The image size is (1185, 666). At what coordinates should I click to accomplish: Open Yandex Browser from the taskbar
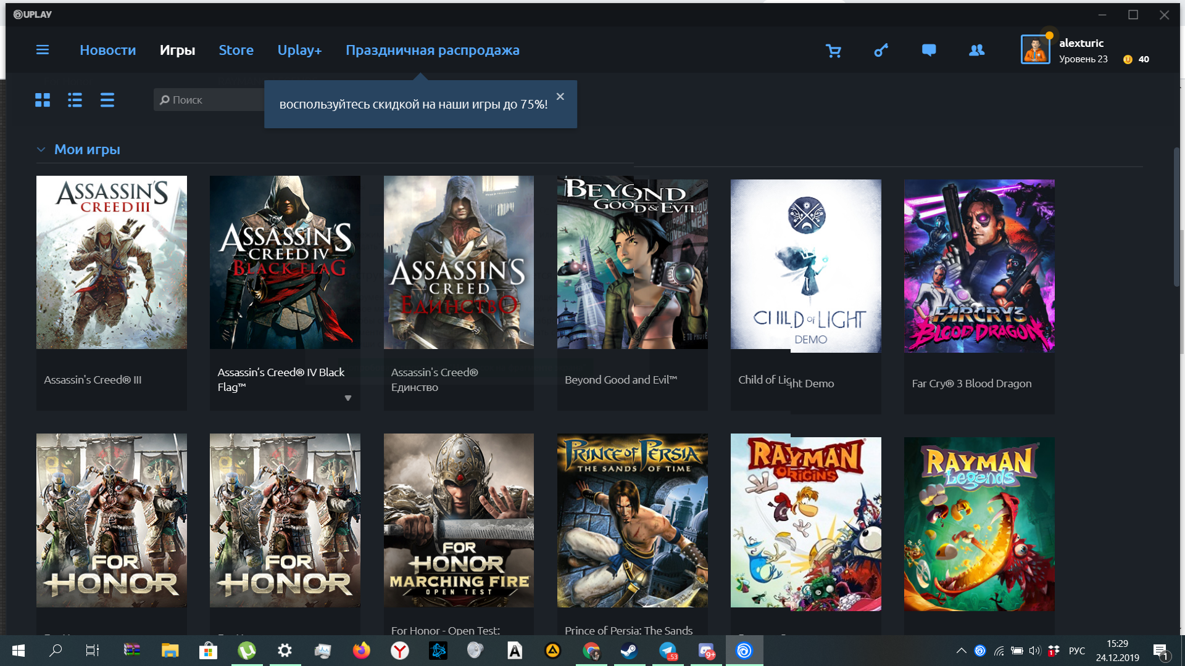coord(400,651)
